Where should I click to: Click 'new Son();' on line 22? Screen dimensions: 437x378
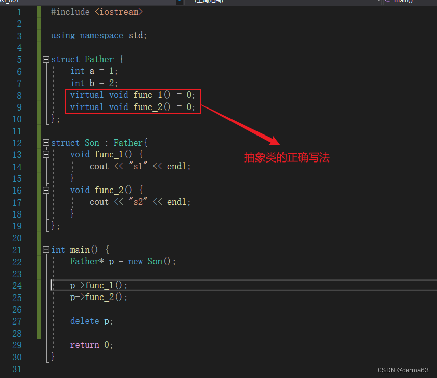pyautogui.click(x=152, y=262)
